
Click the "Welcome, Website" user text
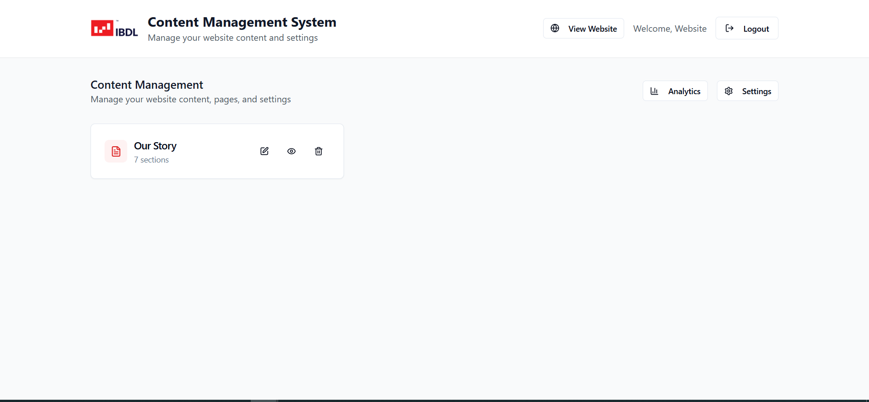pos(669,29)
